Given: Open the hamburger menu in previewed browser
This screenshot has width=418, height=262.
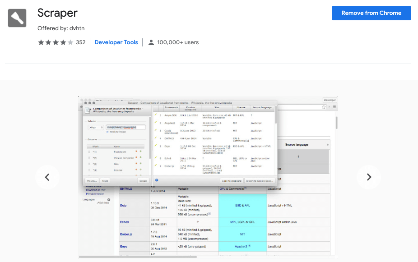Looking at the screenshot, I should [x=334, y=107].
